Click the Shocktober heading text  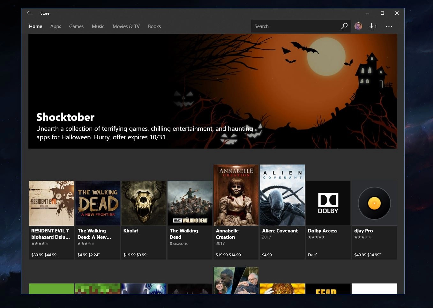tap(65, 117)
